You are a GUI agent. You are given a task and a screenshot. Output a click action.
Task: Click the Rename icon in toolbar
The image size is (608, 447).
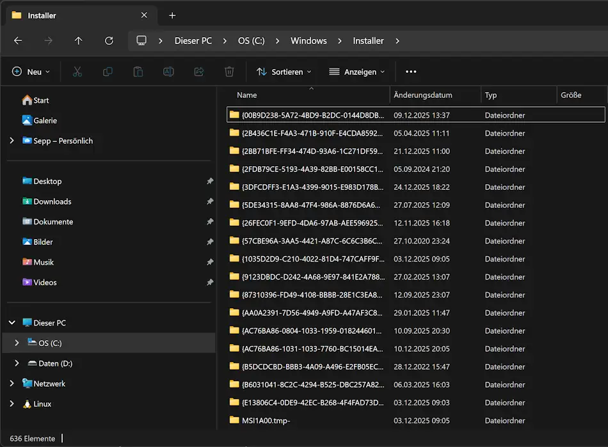pos(168,72)
